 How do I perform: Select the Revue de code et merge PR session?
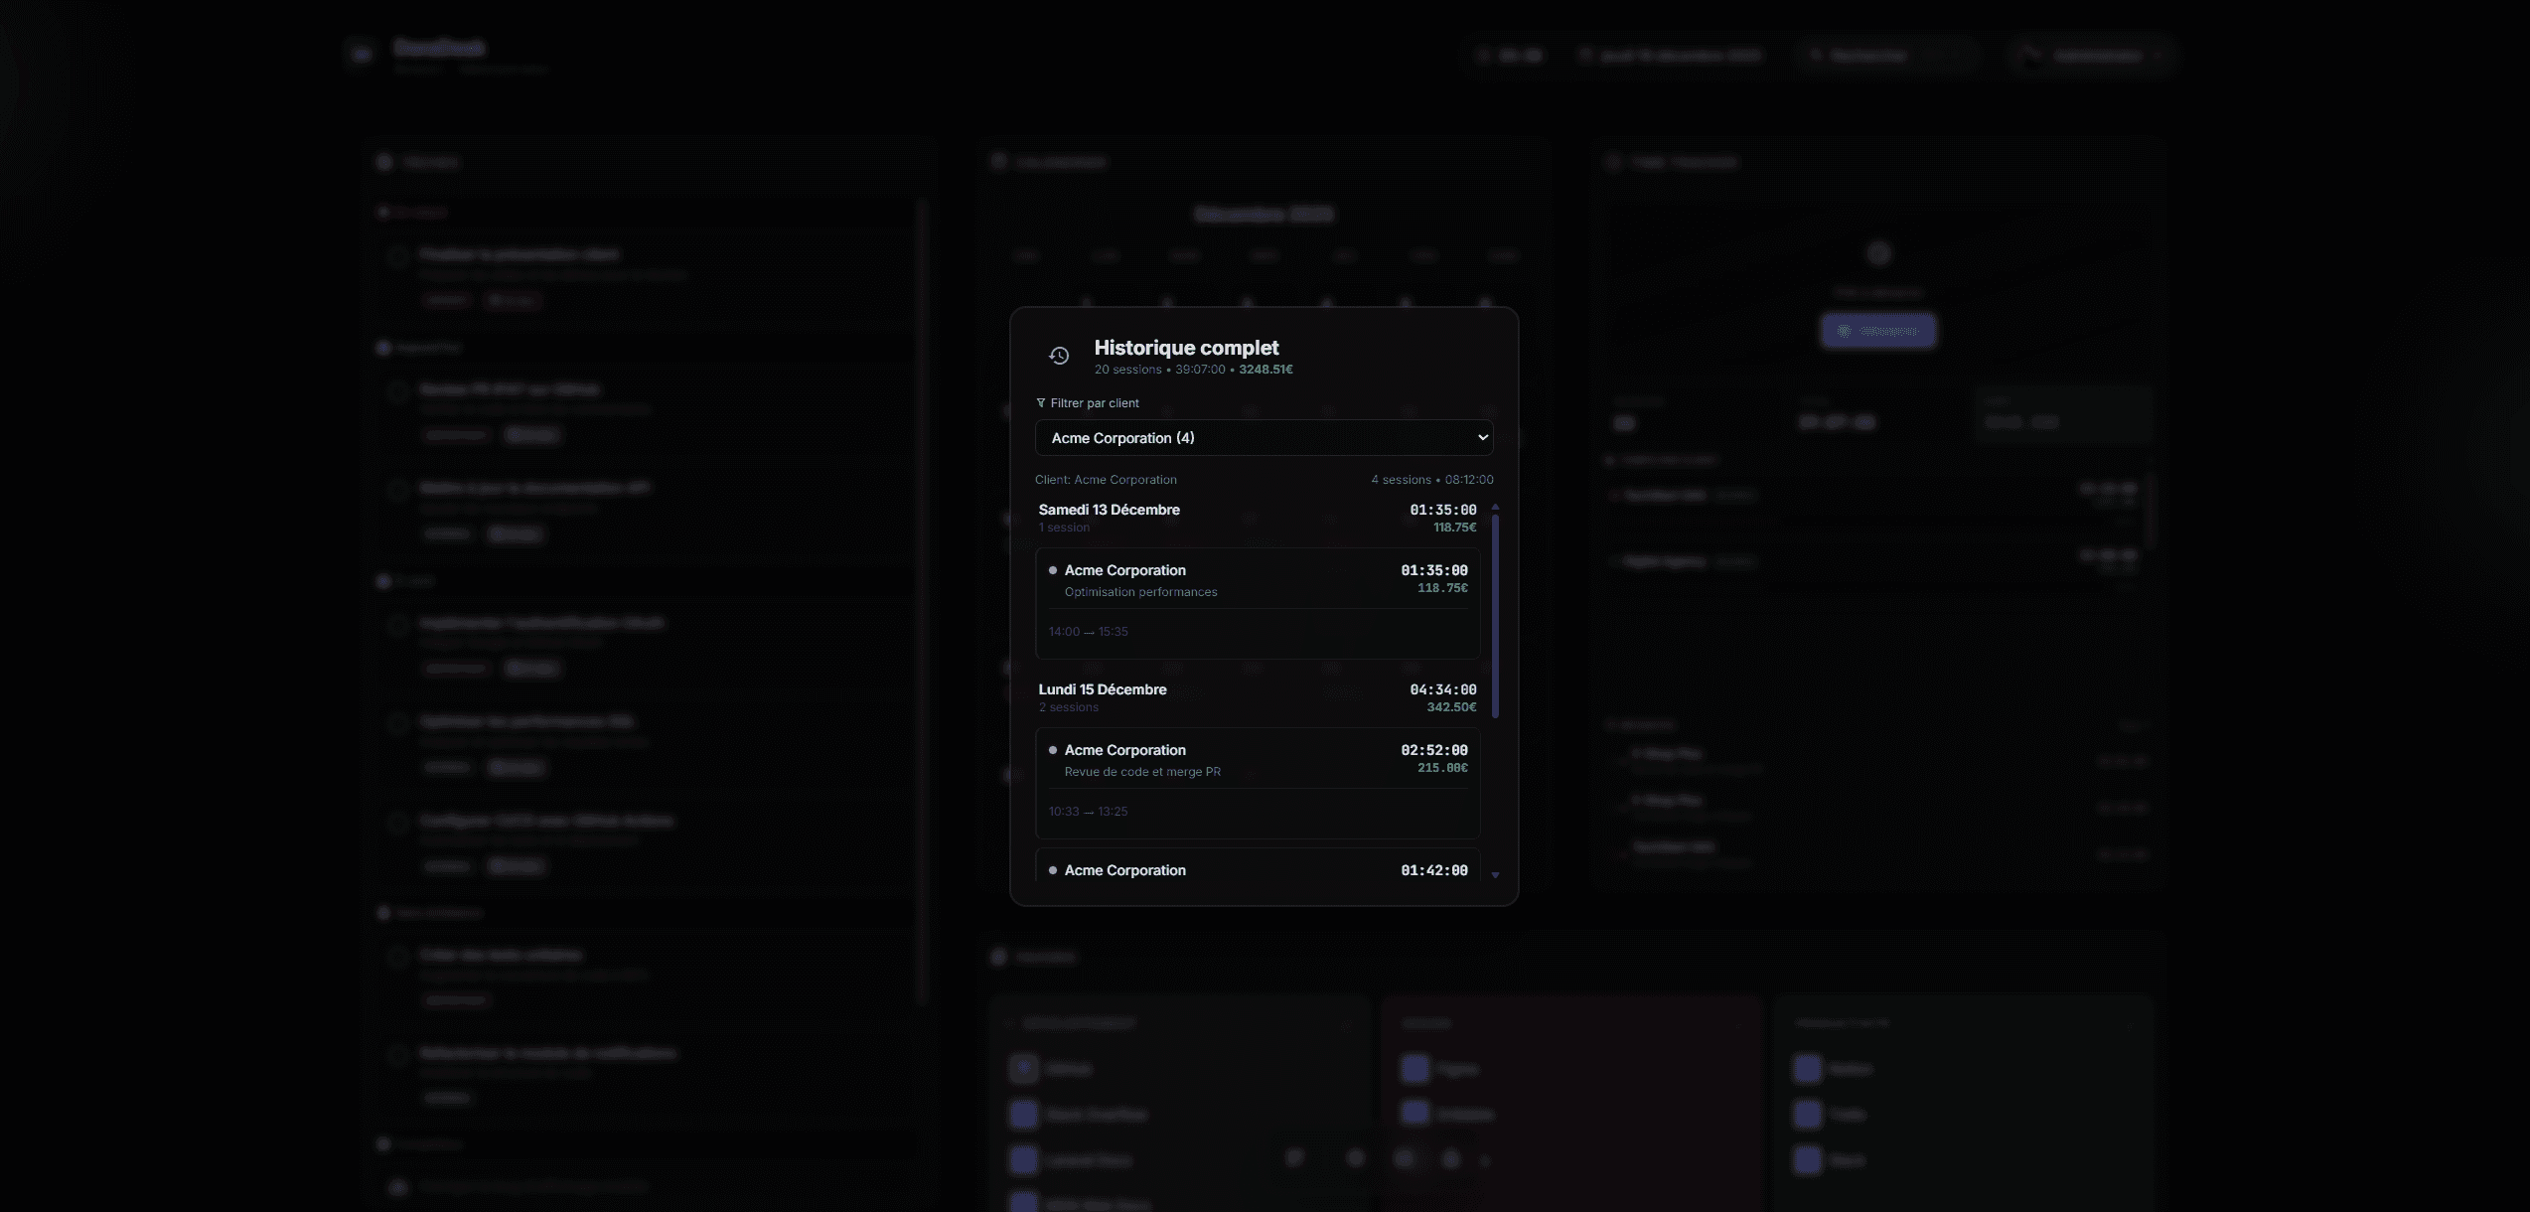pos(1257,783)
